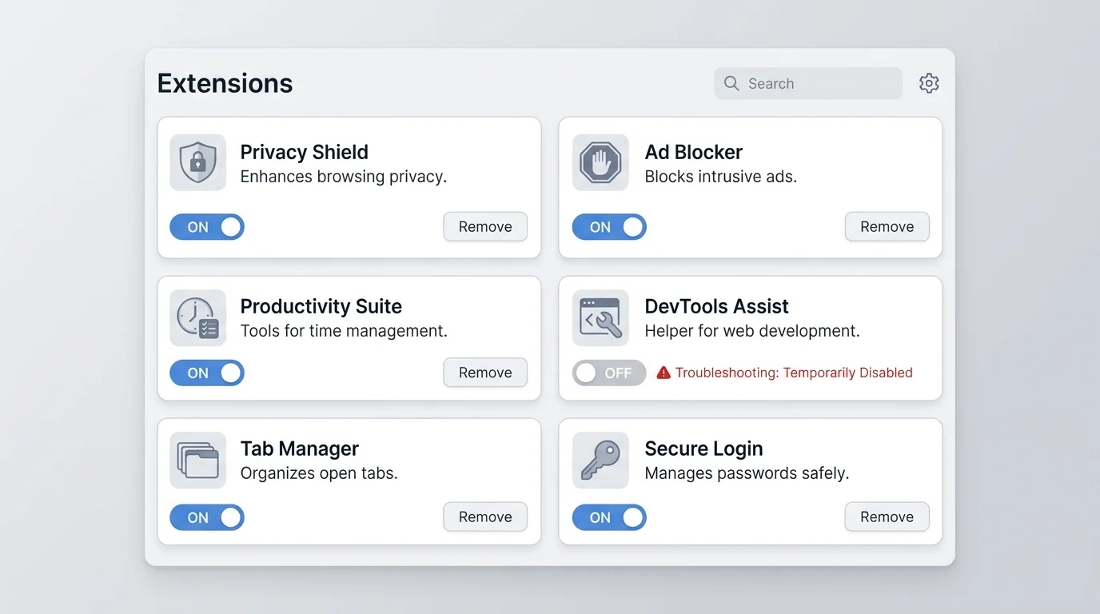Click the DevTools Assist wrench icon
Viewport: 1100px width, 614px height.
pyautogui.click(x=600, y=317)
